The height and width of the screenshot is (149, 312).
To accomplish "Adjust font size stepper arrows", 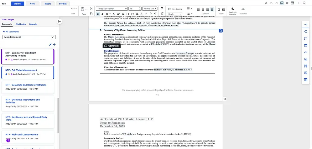I will (140, 9).
